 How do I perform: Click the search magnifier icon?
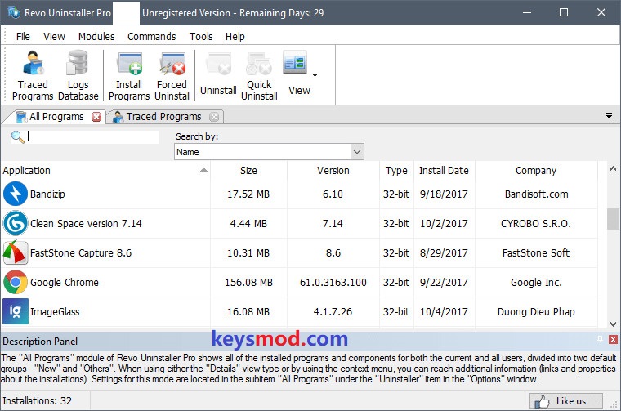click(17, 137)
